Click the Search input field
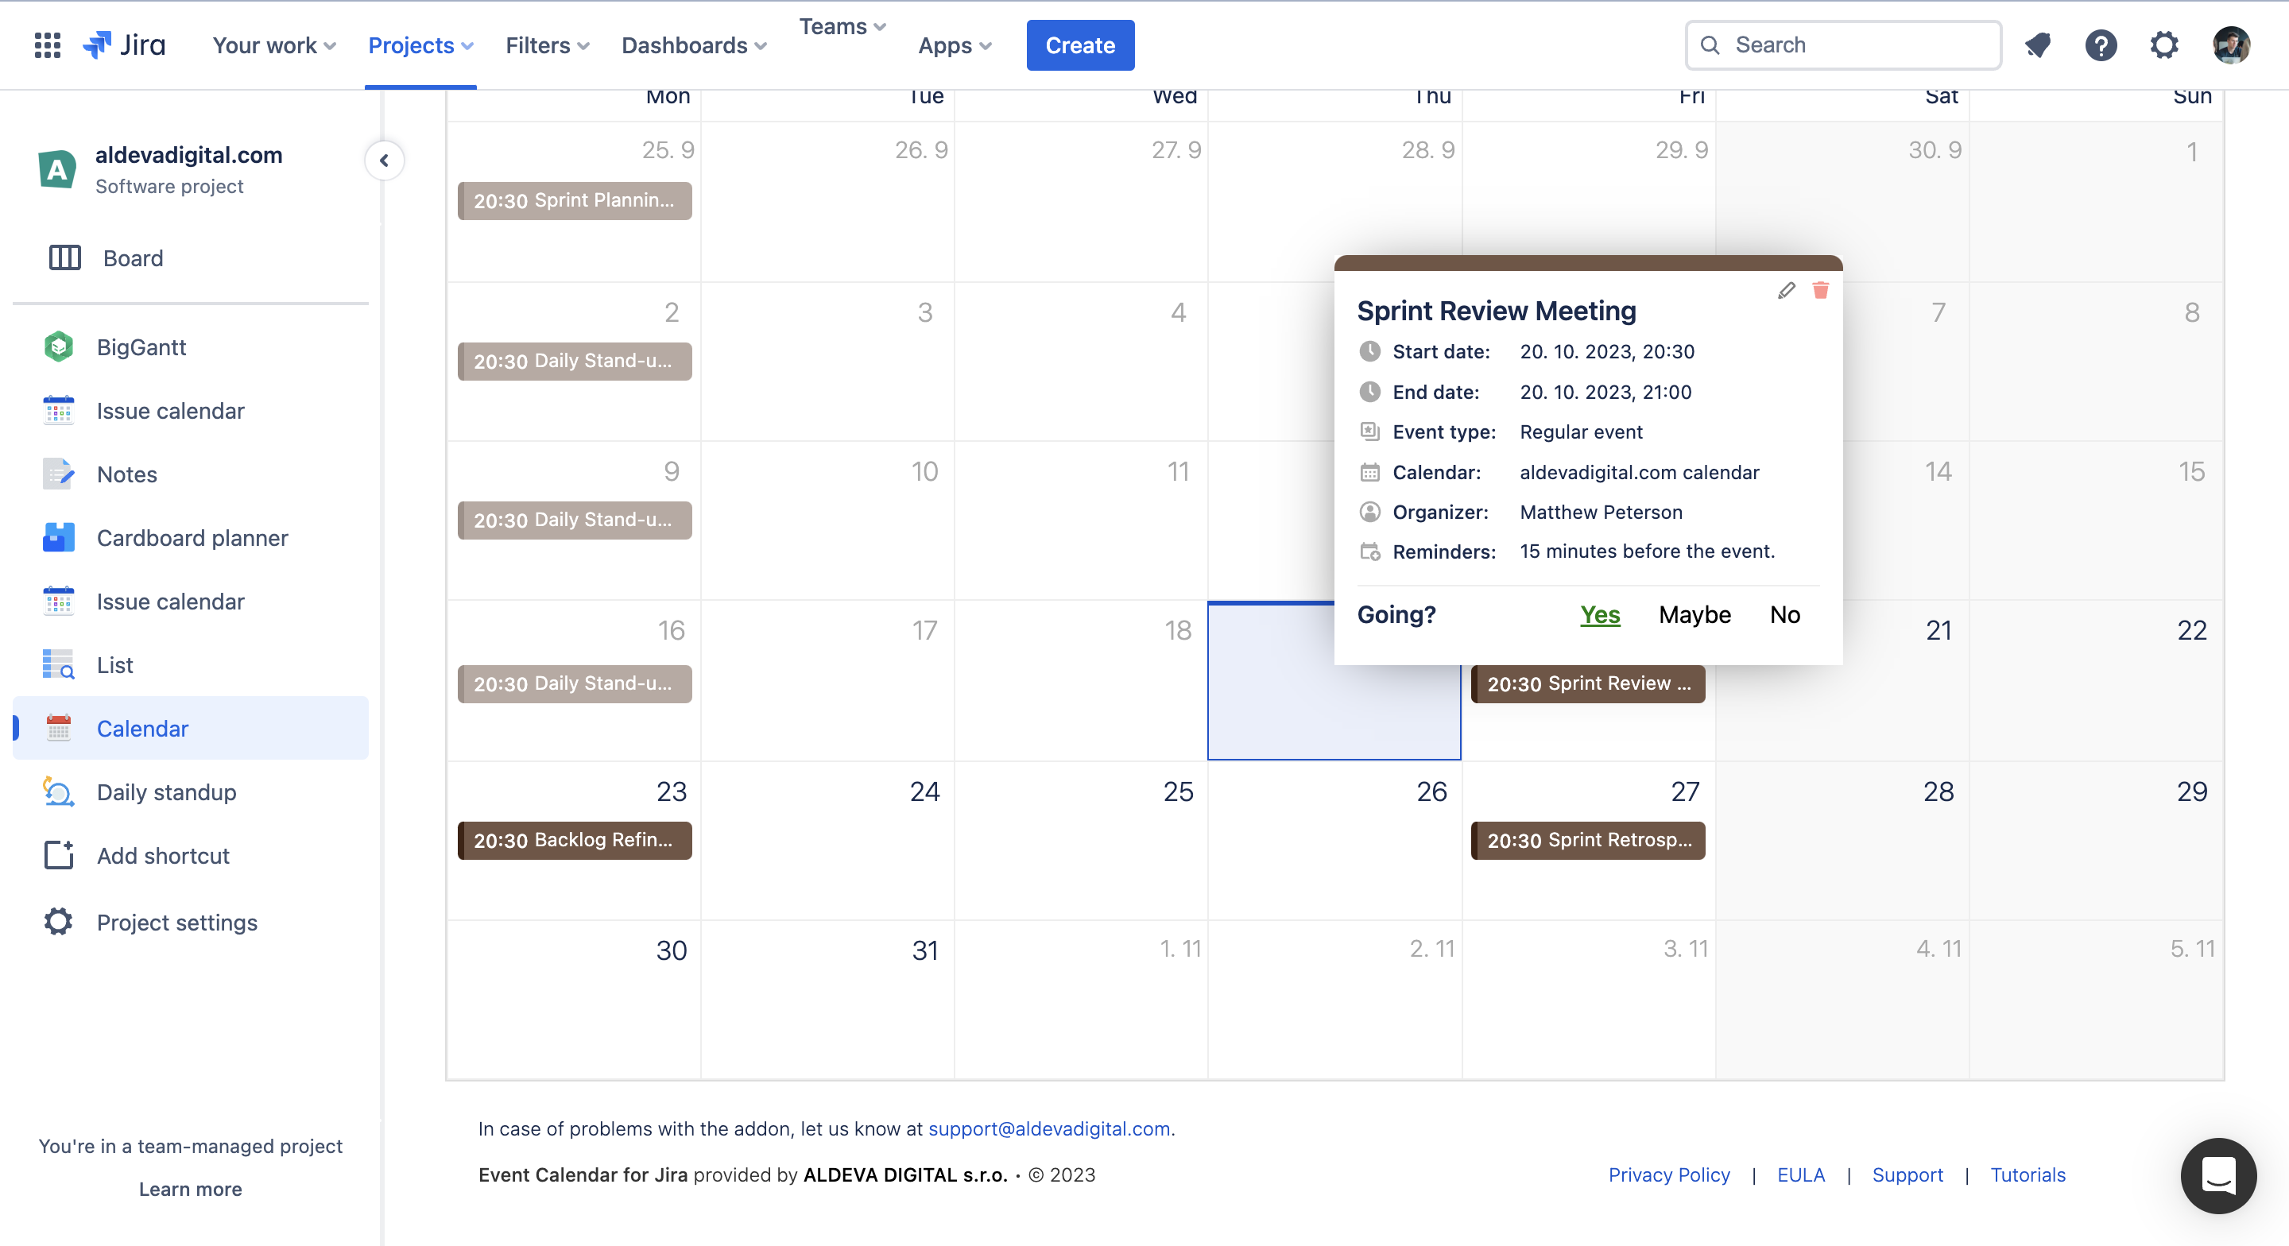Viewport: 2289px width, 1246px height. 1857,45
